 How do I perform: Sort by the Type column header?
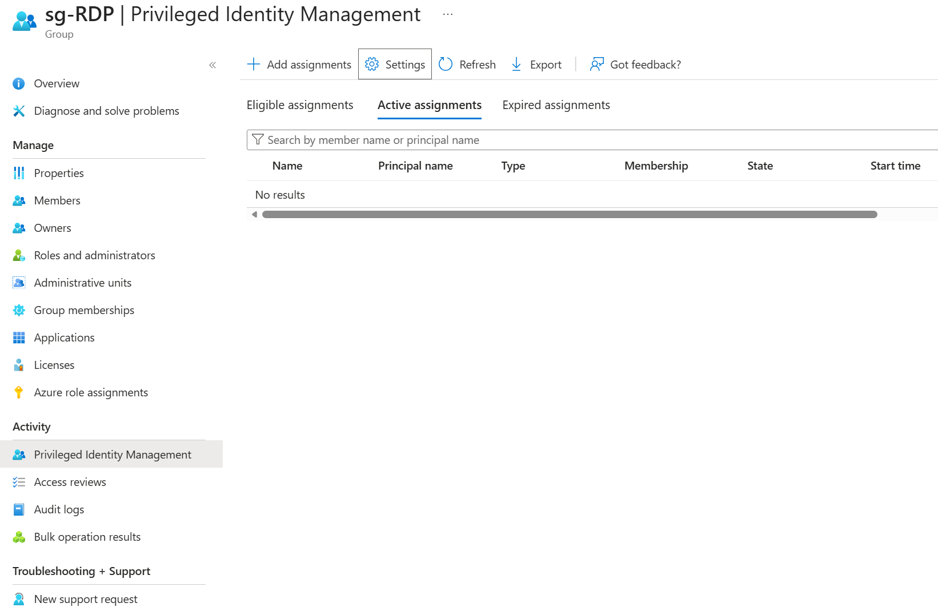514,166
